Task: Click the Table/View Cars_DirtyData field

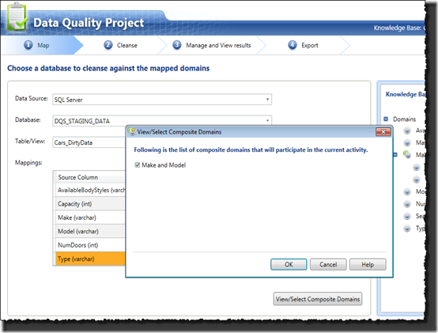Action: [x=89, y=142]
